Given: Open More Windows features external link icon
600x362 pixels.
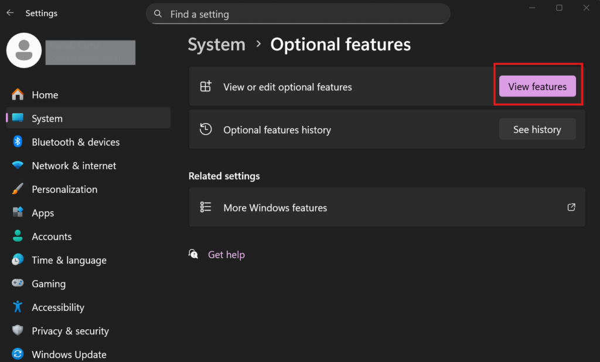Looking at the screenshot, I should click(571, 207).
